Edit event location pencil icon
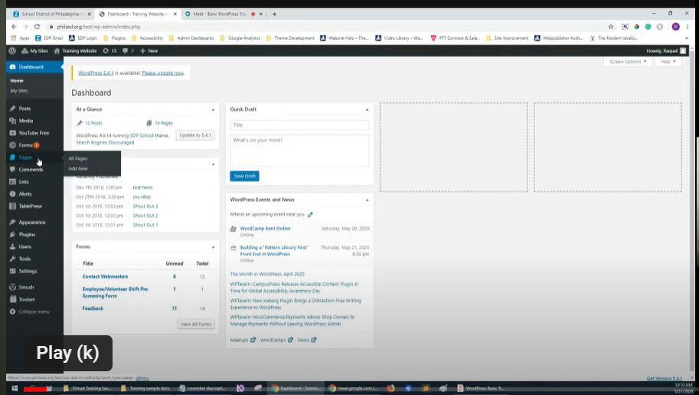This screenshot has height=395, width=699. point(310,214)
